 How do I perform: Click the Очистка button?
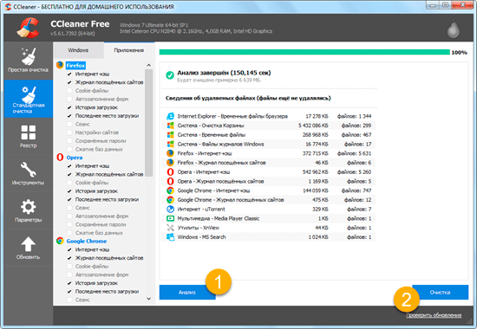click(441, 293)
